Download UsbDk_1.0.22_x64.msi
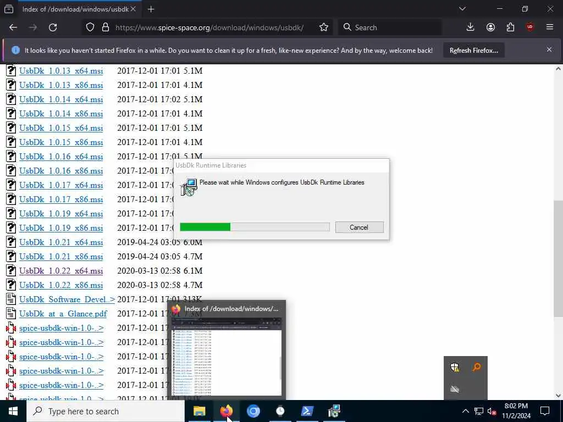This screenshot has width=563, height=422. [61, 271]
